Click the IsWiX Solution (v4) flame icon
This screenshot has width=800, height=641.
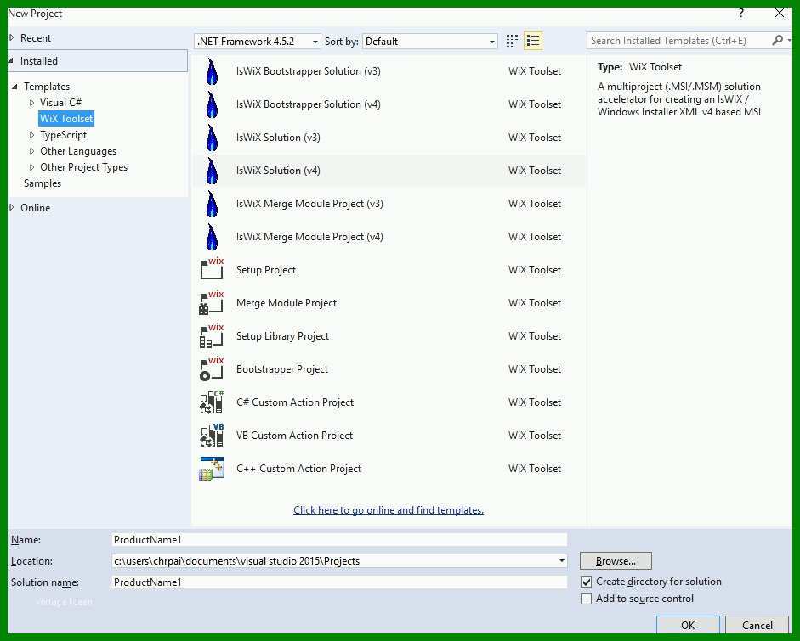[x=212, y=170]
